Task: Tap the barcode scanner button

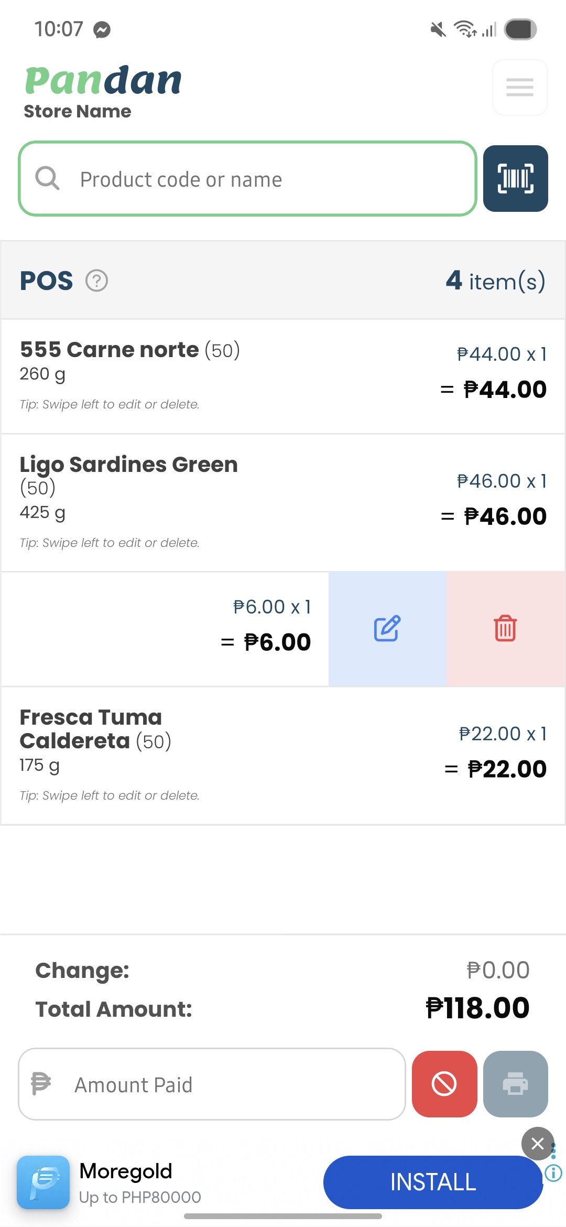Action: pyautogui.click(x=515, y=178)
